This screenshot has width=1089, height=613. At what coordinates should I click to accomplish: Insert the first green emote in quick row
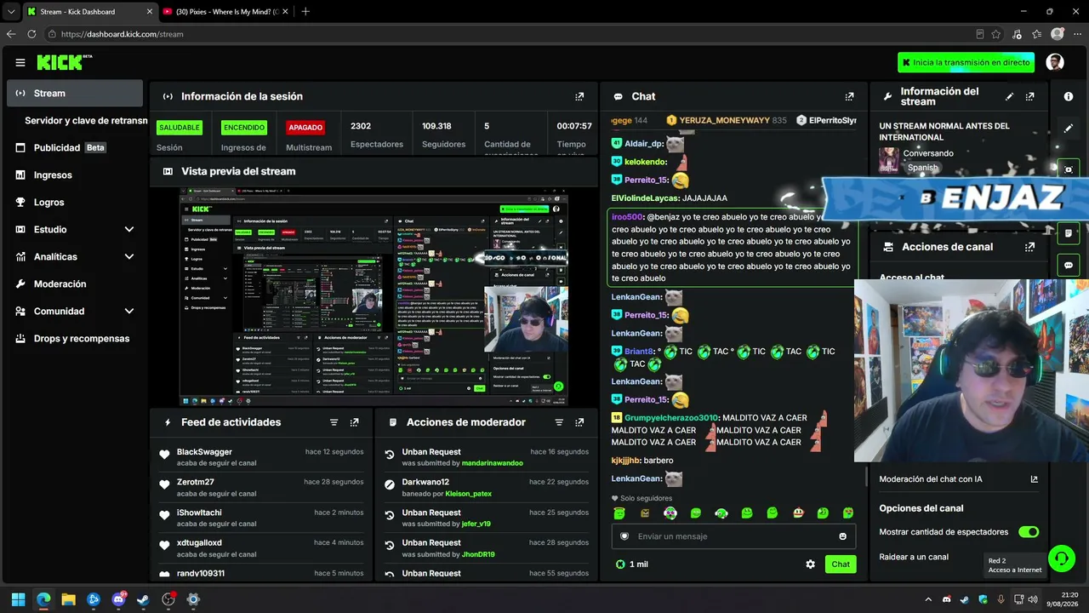[x=619, y=513]
